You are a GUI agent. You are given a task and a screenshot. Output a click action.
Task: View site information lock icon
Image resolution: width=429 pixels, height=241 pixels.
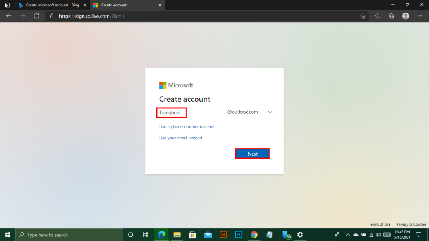pos(52,16)
